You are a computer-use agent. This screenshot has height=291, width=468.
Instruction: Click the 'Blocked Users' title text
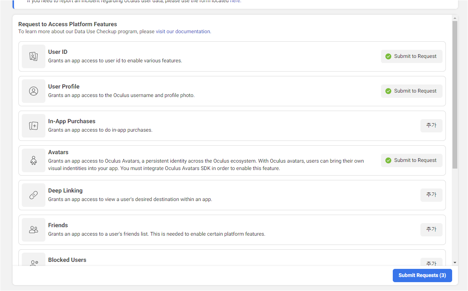click(x=67, y=260)
